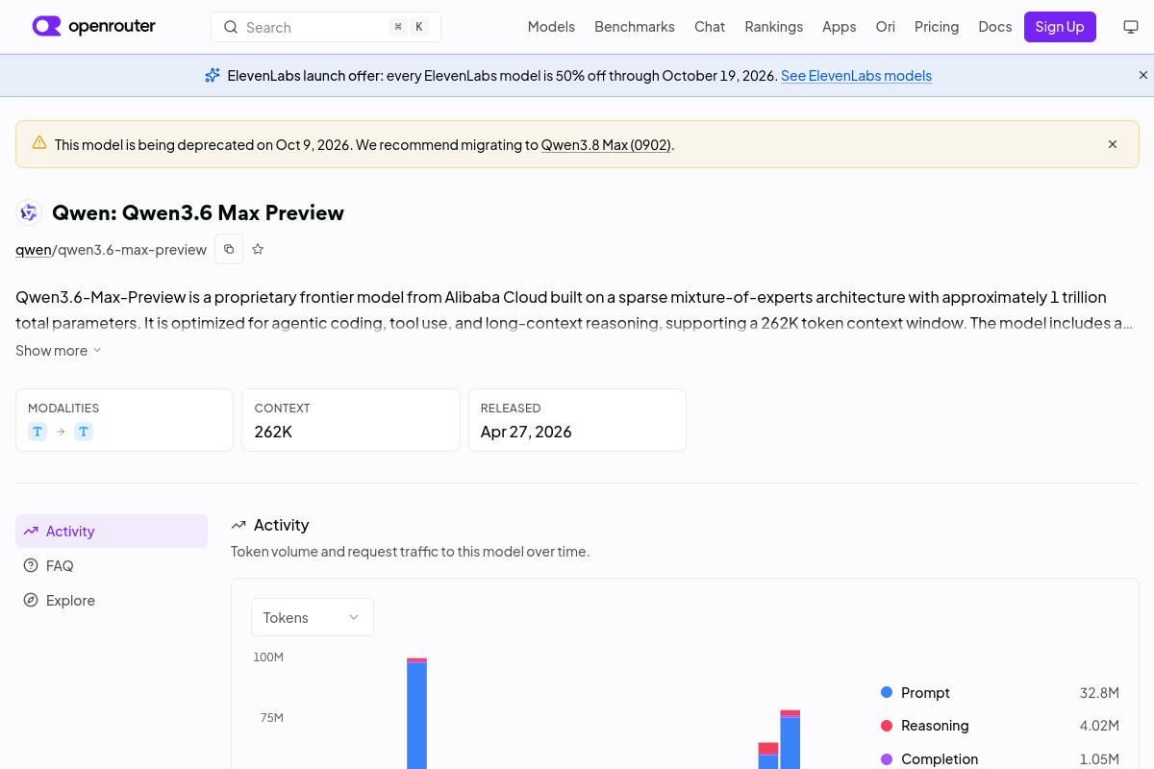The width and height of the screenshot is (1154, 769).
Task: Toggle the display theme monitor icon
Action: (x=1131, y=27)
